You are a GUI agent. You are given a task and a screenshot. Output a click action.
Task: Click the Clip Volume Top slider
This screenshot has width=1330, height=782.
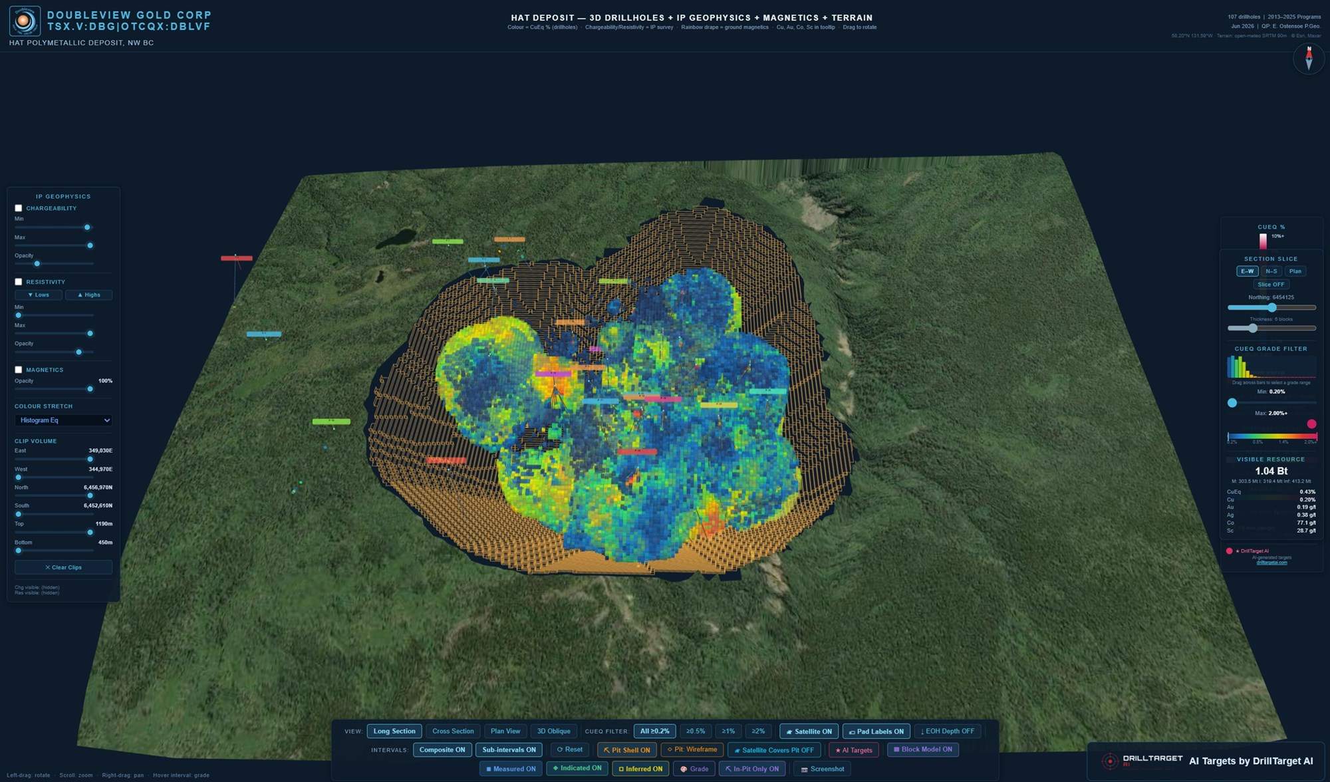[54, 533]
